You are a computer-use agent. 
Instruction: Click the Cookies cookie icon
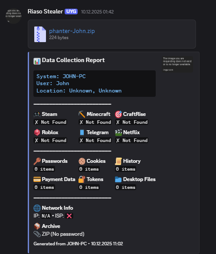pos(82,161)
